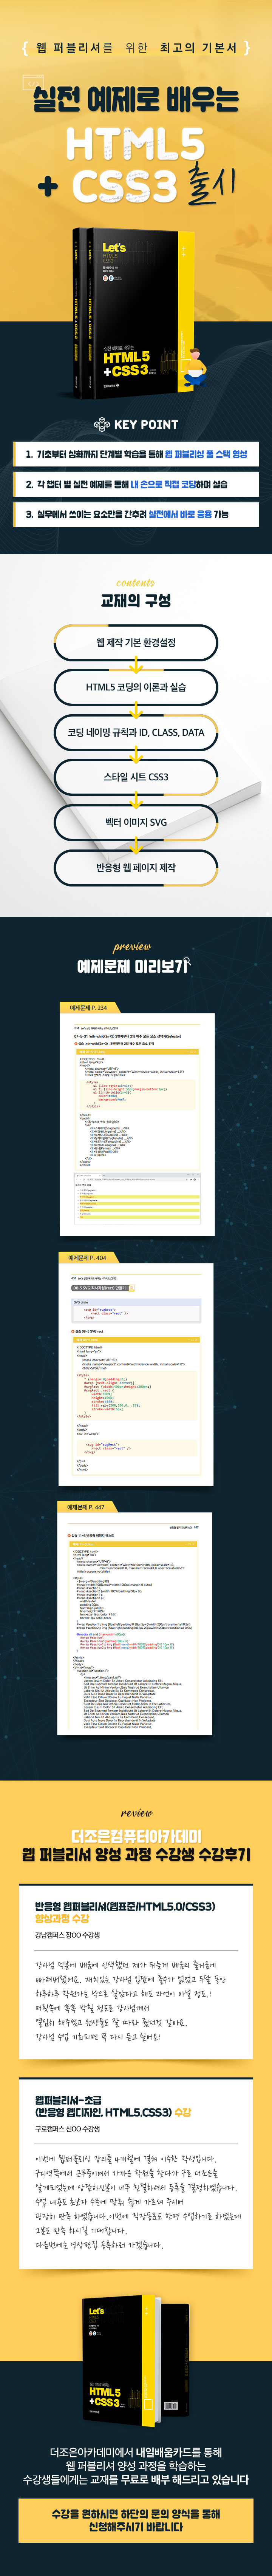Click the '교재의 구성' section heading
Image resolution: width=272 pixels, height=2576 pixels.
click(x=136, y=601)
